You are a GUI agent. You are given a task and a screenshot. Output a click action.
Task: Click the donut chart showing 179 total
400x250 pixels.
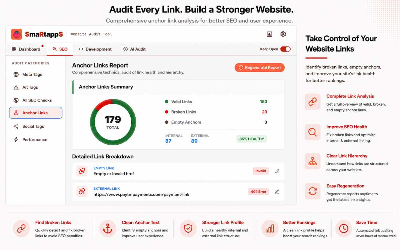coord(113,122)
